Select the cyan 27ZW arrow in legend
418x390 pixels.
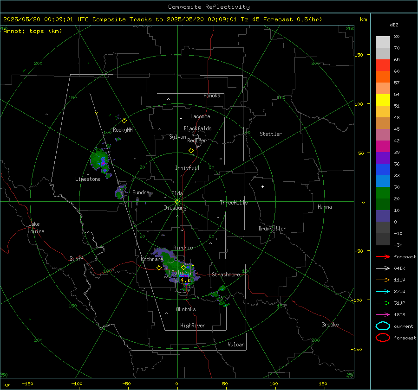pos(383,292)
